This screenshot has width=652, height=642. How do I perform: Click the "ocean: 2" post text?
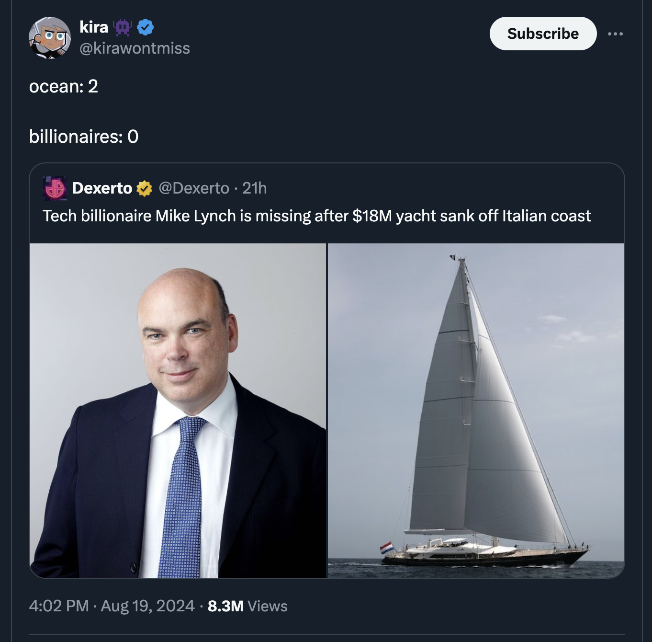(64, 87)
